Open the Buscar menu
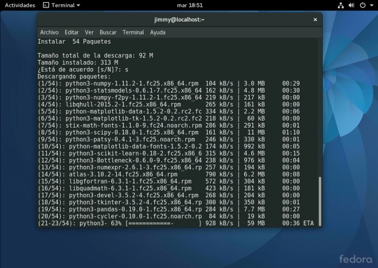The width and height of the screenshot is (378, 268). click(x=108, y=32)
